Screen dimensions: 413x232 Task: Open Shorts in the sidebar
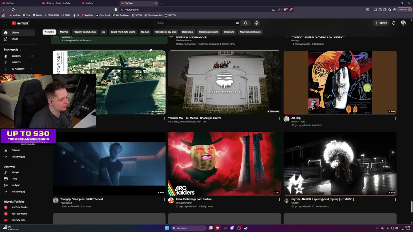[x=19, y=39]
